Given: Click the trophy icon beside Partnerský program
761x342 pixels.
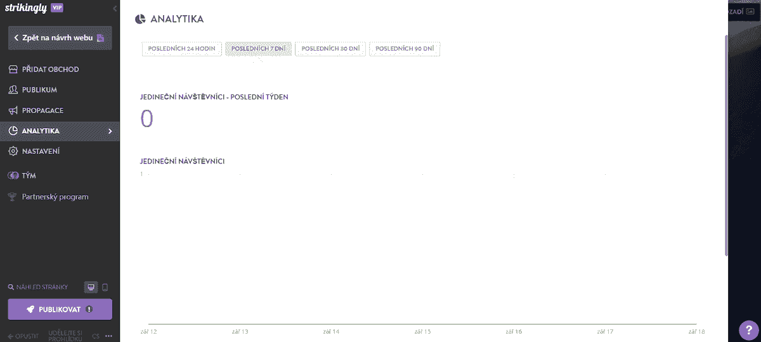Looking at the screenshot, I should 13,196.
